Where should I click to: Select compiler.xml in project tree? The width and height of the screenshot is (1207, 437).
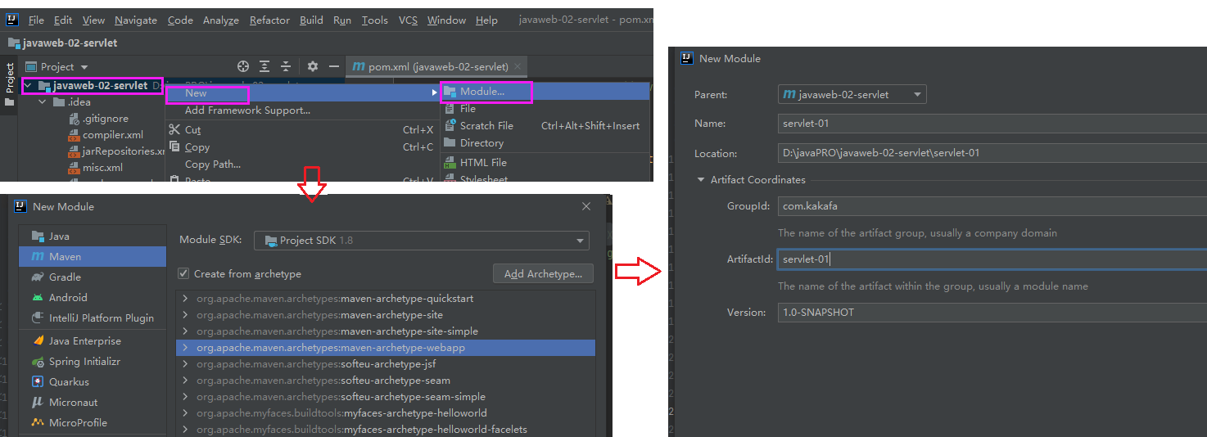(x=113, y=134)
